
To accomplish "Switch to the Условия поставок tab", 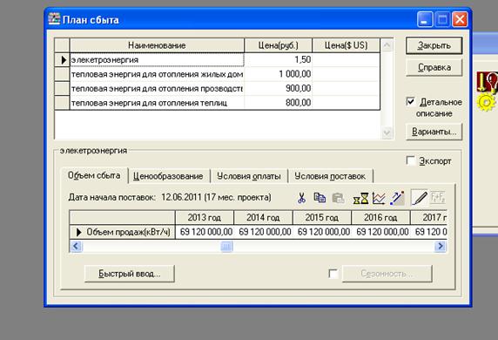I will coord(330,176).
